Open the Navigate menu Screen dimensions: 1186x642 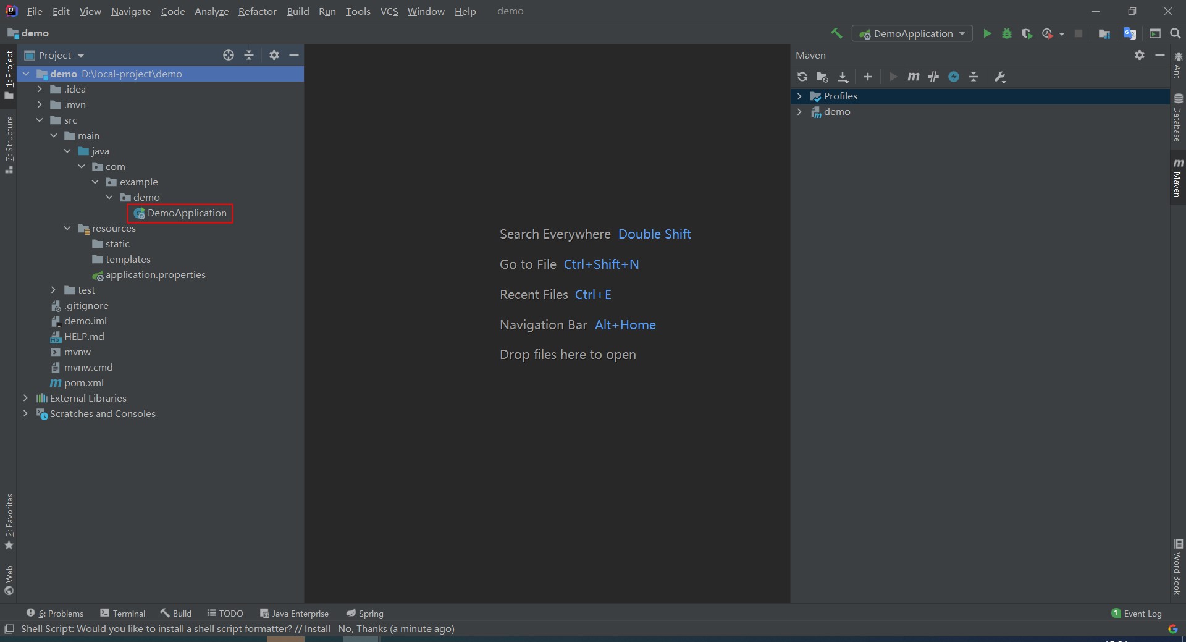(131, 11)
